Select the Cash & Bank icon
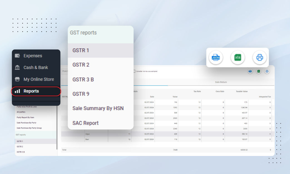Image resolution: width=290 pixels, height=174 pixels. (18, 67)
